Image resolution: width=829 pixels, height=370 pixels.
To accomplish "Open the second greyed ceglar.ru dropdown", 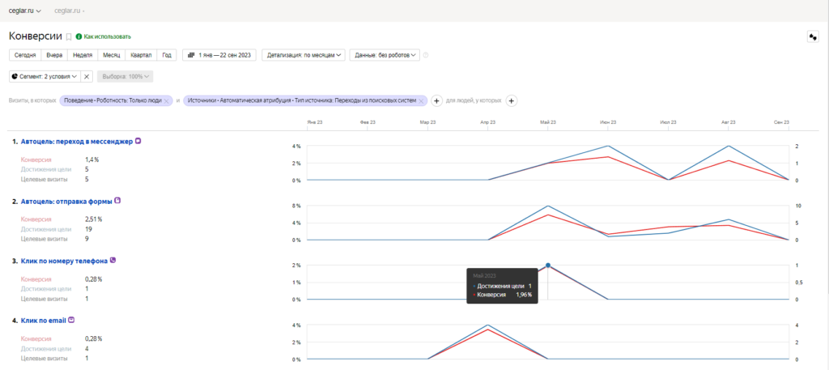I will [x=70, y=11].
